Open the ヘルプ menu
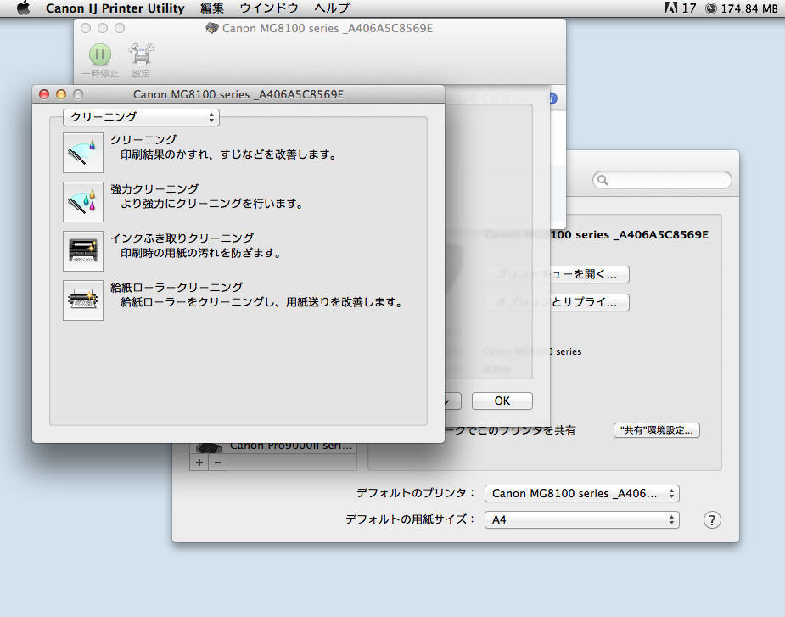 332,8
